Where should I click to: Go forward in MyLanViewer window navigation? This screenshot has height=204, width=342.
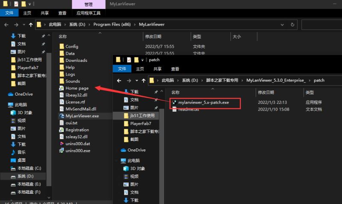[16, 25]
